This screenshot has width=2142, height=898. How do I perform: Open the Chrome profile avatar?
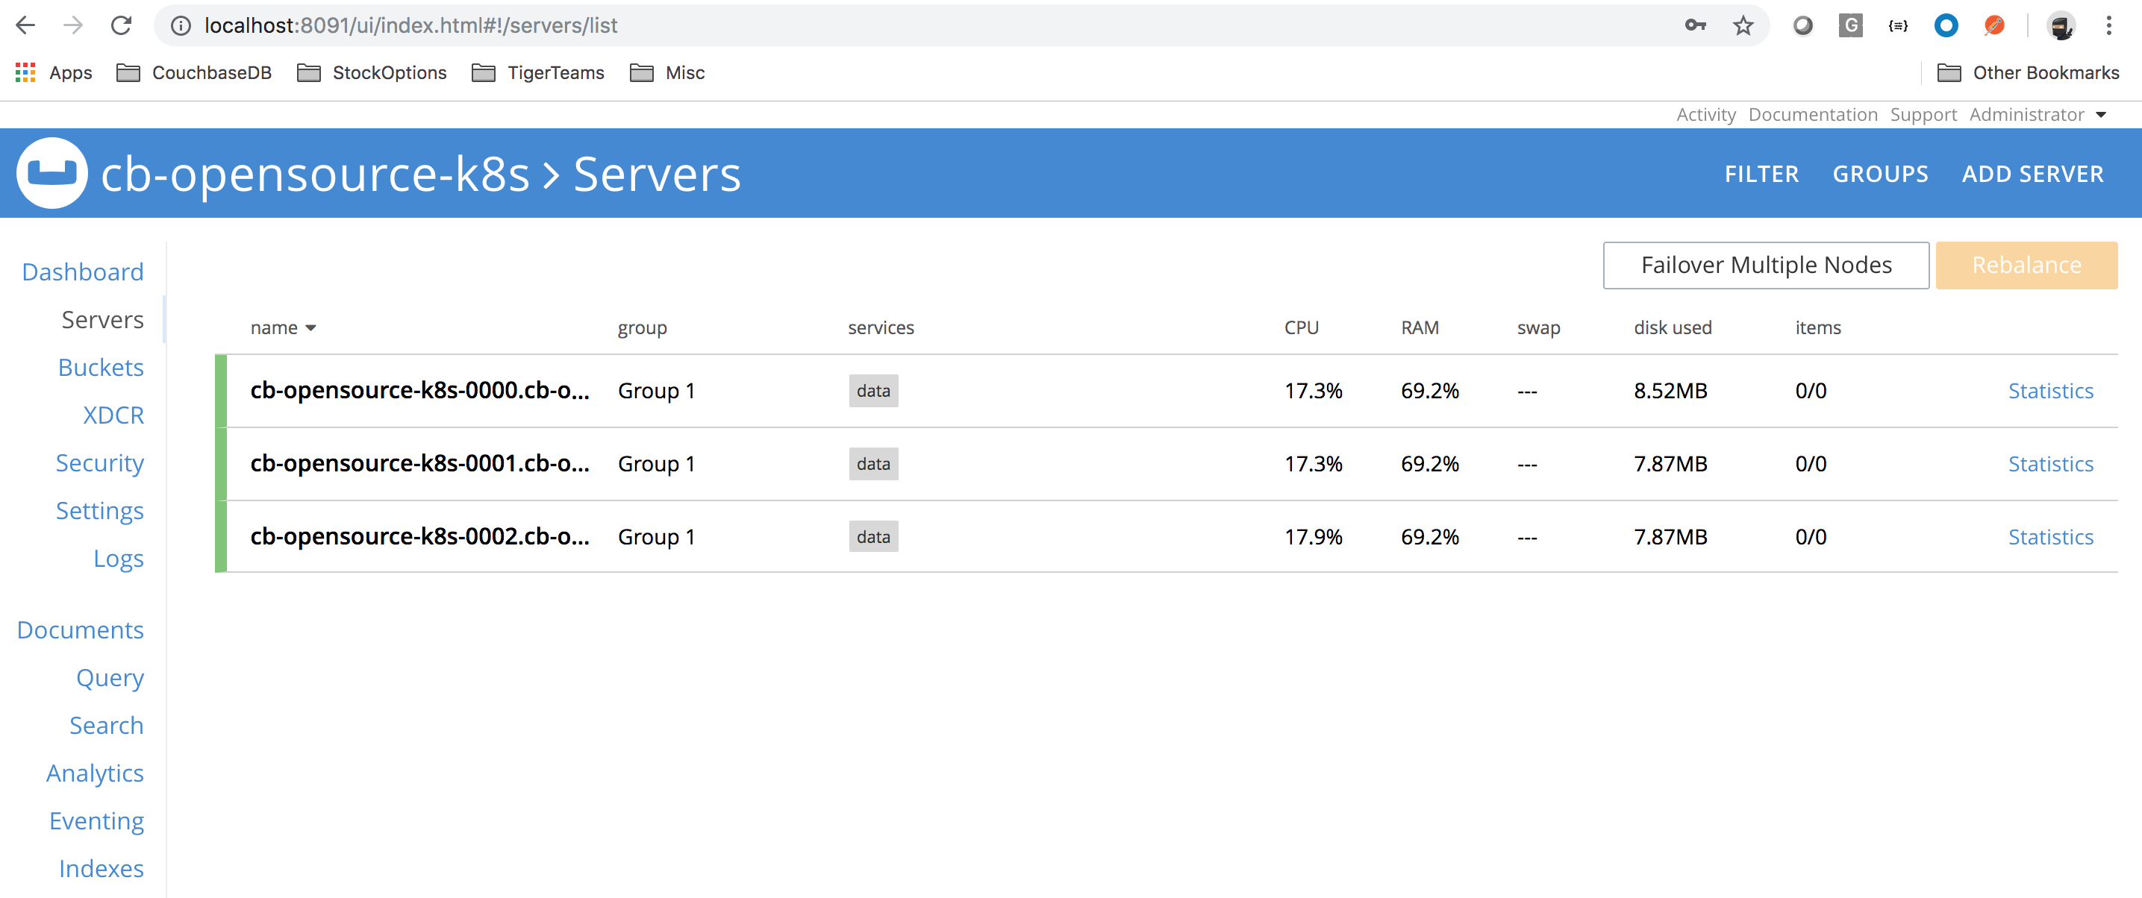click(x=2061, y=26)
